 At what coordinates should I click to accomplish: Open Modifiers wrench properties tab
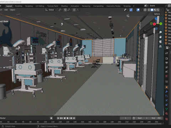coord(167,92)
